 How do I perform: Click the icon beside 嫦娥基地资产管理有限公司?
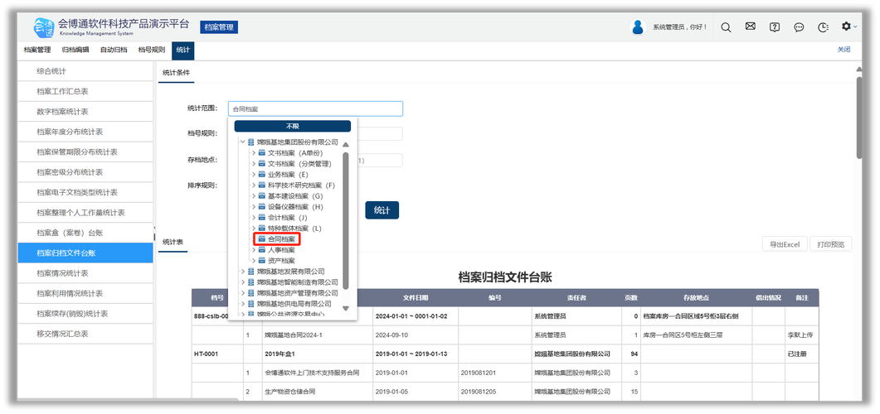point(250,293)
